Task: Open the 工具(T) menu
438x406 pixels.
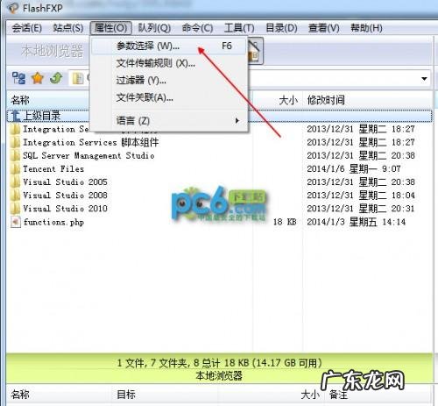Action: (239, 28)
